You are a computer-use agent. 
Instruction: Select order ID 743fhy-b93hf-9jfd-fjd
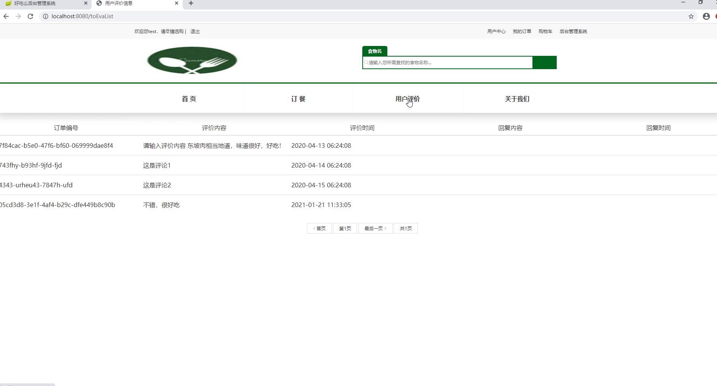[x=31, y=165]
